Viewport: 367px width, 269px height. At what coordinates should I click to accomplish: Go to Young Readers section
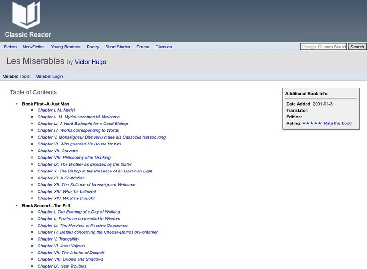[x=66, y=47]
